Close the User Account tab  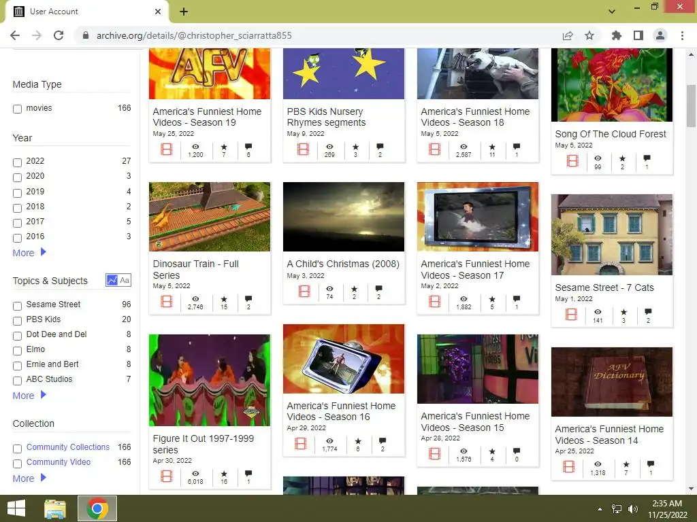click(x=158, y=12)
